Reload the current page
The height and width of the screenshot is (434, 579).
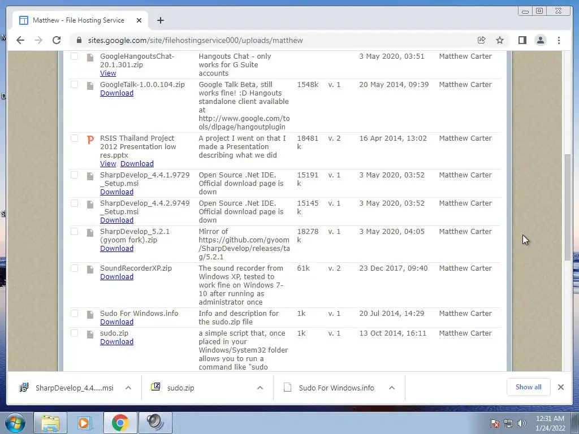coord(57,40)
